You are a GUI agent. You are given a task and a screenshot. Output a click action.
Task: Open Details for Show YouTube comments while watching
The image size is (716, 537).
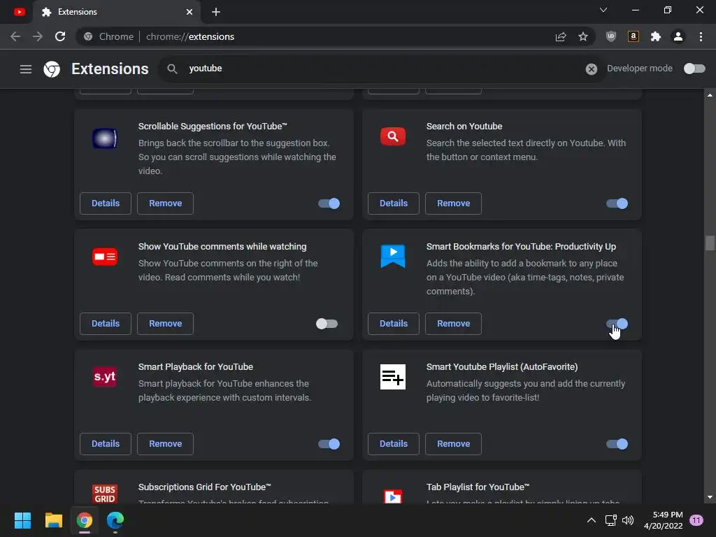[x=106, y=323]
